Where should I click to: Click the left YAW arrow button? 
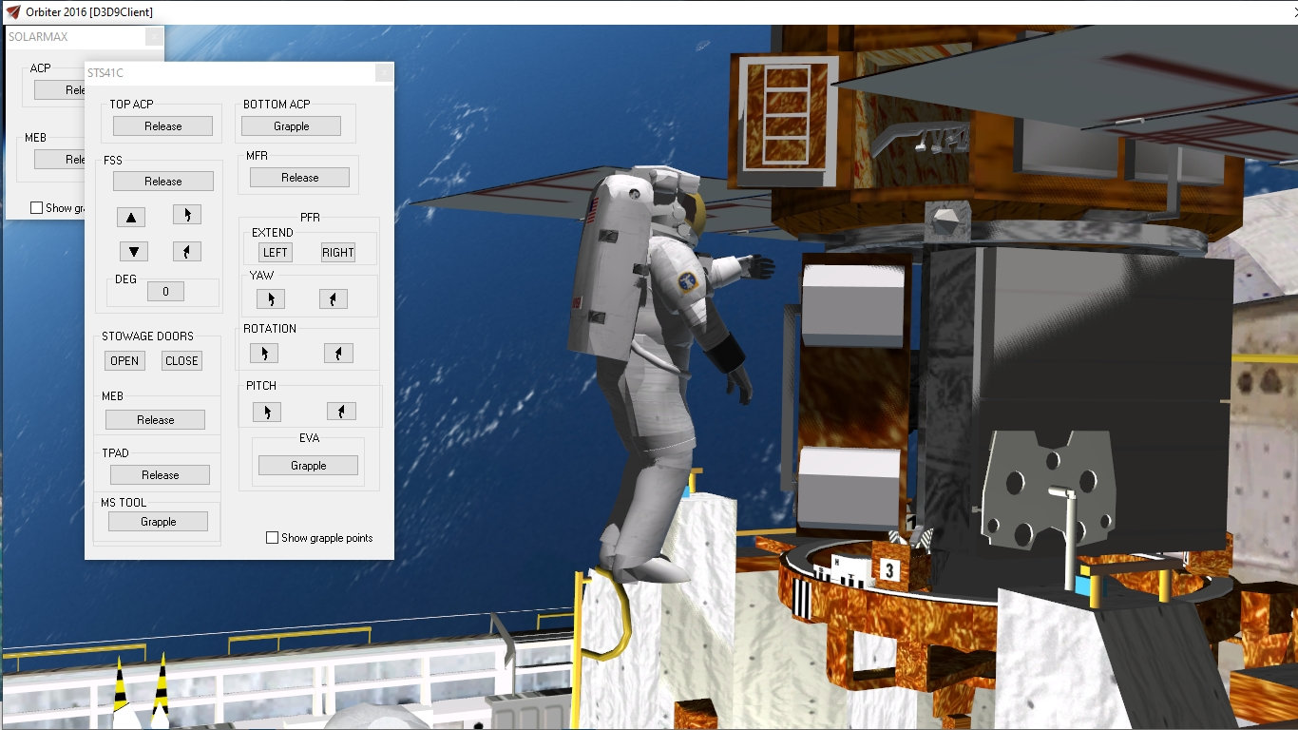point(271,299)
